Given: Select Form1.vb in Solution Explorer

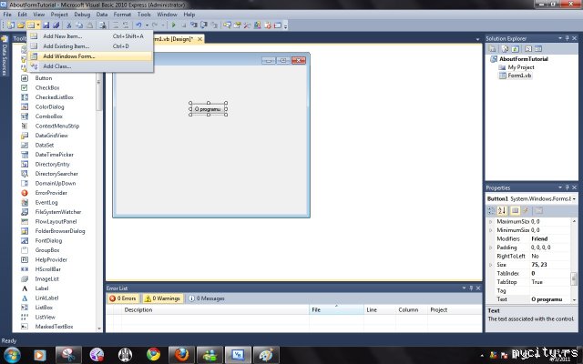Looking at the screenshot, I should click(x=519, y=76).
